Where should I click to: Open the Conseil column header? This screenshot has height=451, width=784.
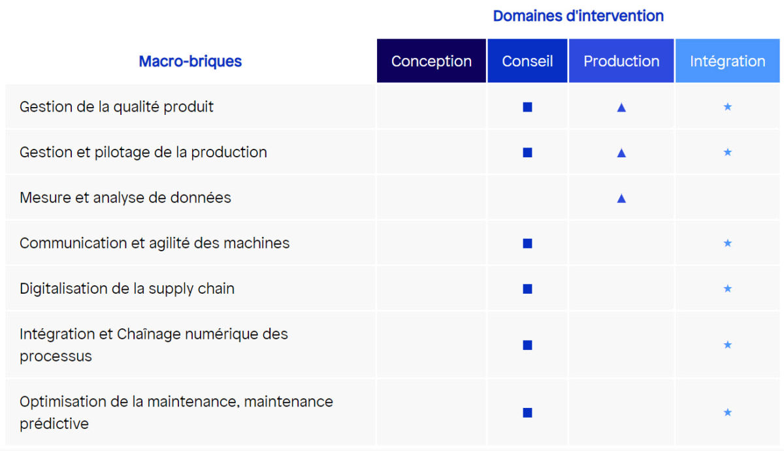point(527,61)
